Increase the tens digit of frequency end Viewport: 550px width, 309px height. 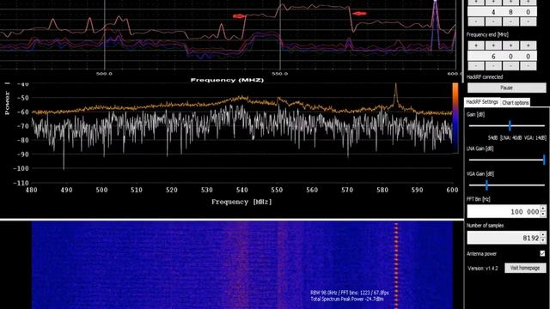(x=510, y=45)
